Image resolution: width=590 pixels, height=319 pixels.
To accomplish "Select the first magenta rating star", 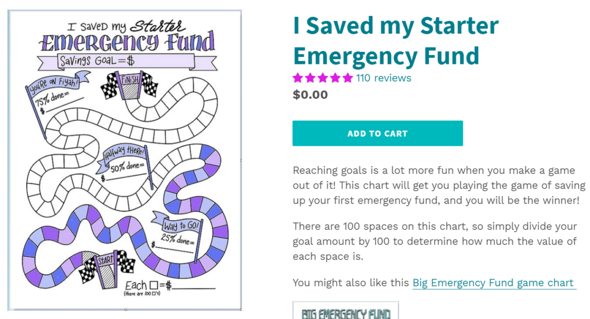I will 298,78.
